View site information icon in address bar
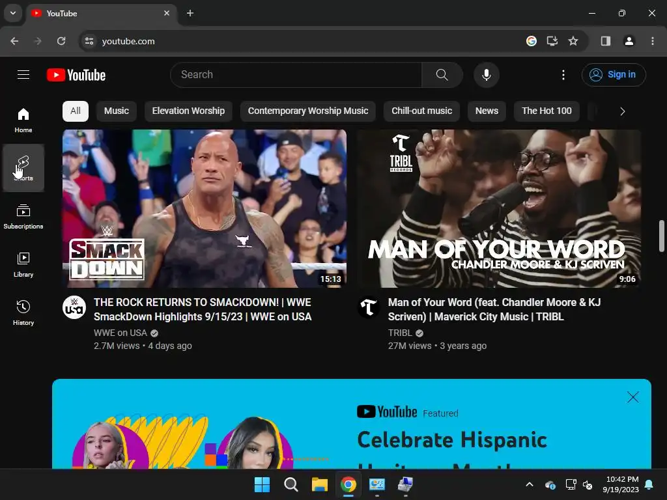This screenshot has height=500, width=667. [89, 41]
